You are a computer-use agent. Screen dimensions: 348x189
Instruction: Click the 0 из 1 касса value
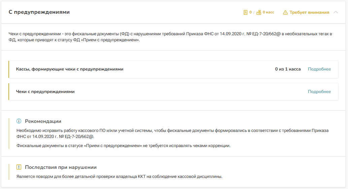pyautogui.click(x=288, y=69)
